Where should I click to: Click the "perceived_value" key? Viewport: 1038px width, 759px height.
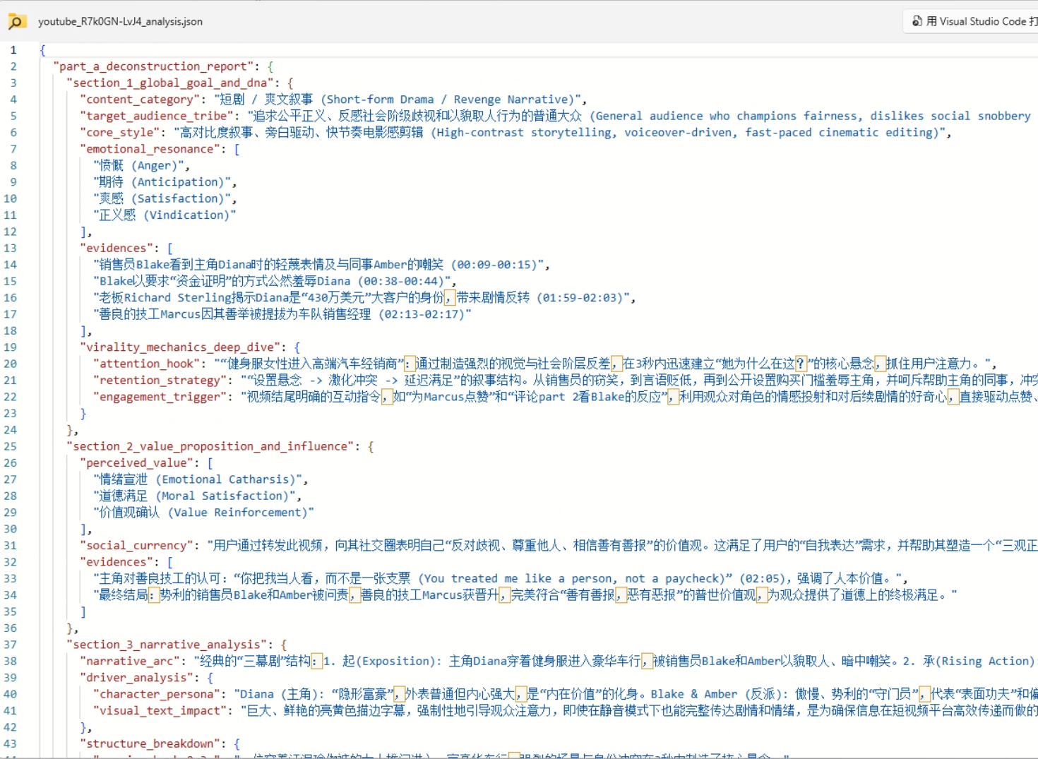[x=137, y=463]
